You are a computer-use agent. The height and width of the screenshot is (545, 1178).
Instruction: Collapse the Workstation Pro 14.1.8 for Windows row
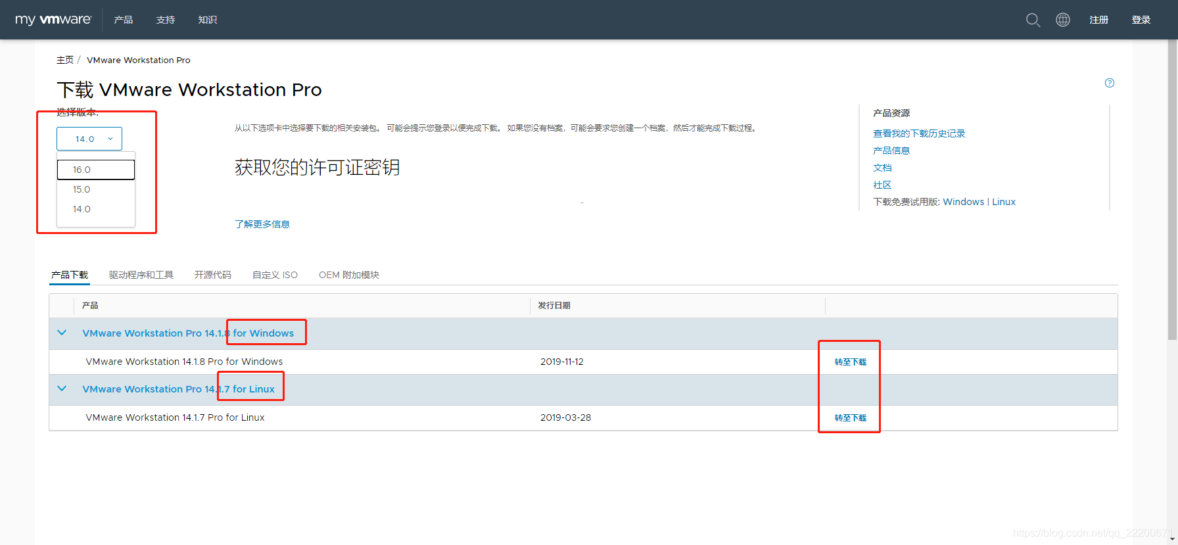point(62,333)
